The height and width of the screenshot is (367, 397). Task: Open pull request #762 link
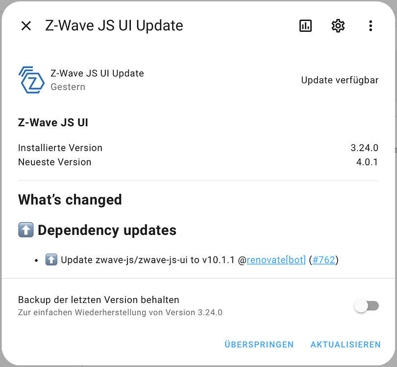(x=324, y=260)
